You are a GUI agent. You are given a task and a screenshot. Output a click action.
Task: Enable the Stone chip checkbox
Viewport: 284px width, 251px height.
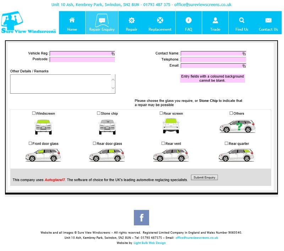[x=99, y=113]
